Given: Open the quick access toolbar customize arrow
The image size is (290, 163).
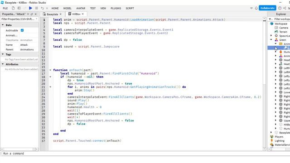Looking at the screenshot, I should click(x=47, y=8).
